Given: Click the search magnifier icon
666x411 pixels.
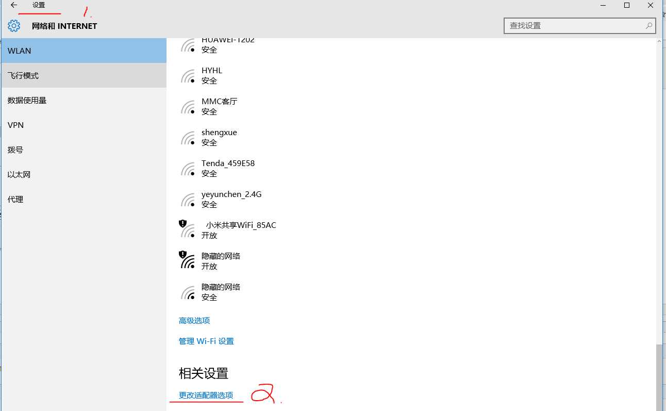Looking at the screenshot, I should (x=649, y=25).
